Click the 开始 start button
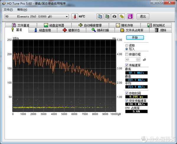Image resolution: width=177 pixels, height=144 pixels. click(135, 38)
